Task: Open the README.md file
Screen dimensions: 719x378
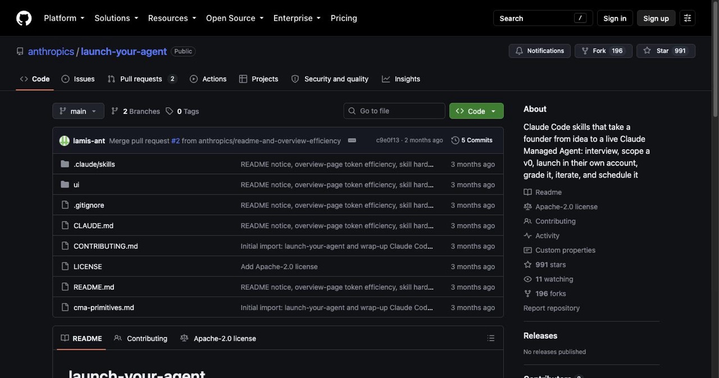Action: coord(94,287)
